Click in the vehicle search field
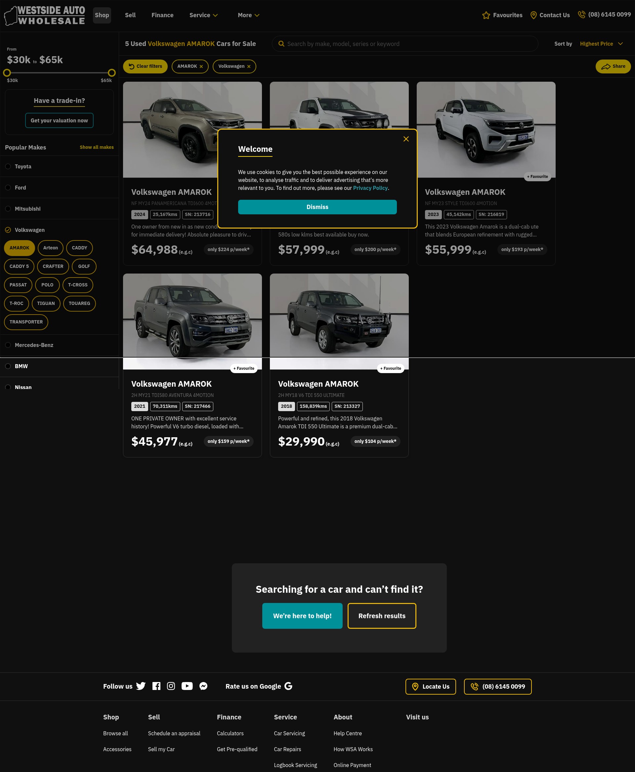This screenshot has height=772, width=635. (405, 44)
